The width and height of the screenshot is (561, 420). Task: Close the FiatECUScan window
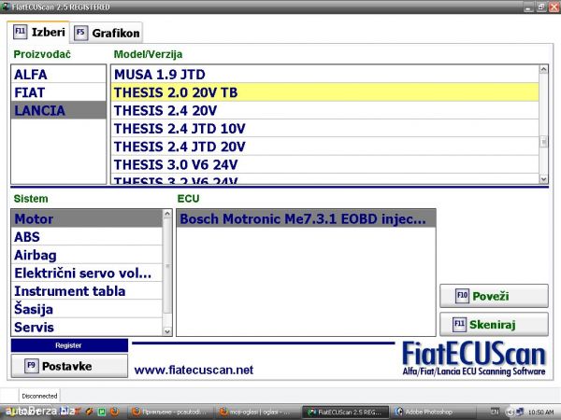(x=554, y=7)
